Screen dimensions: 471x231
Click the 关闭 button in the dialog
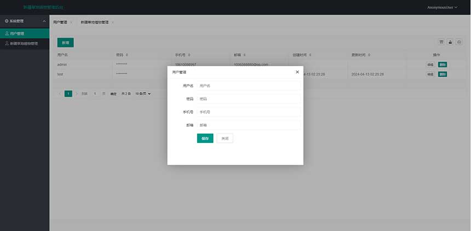[225, 138]
